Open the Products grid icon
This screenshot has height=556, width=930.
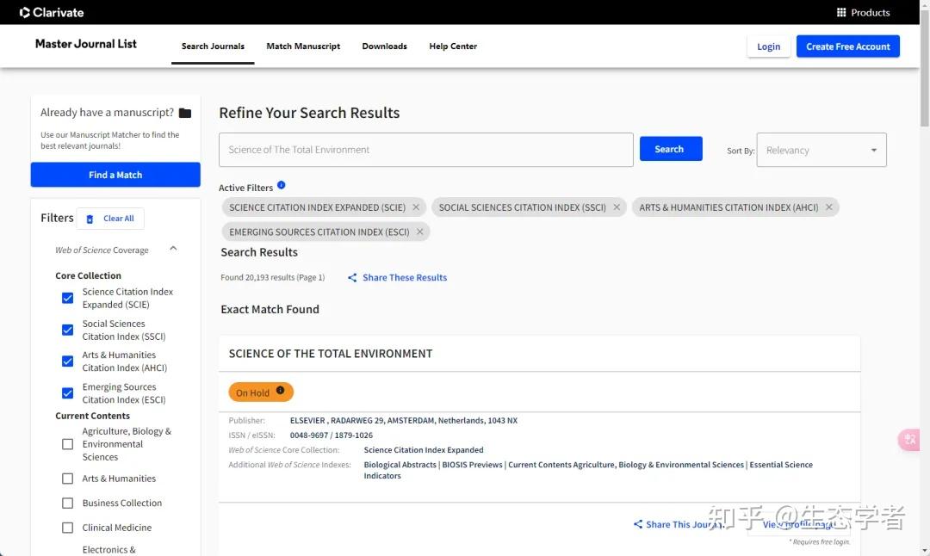[841, 13]
